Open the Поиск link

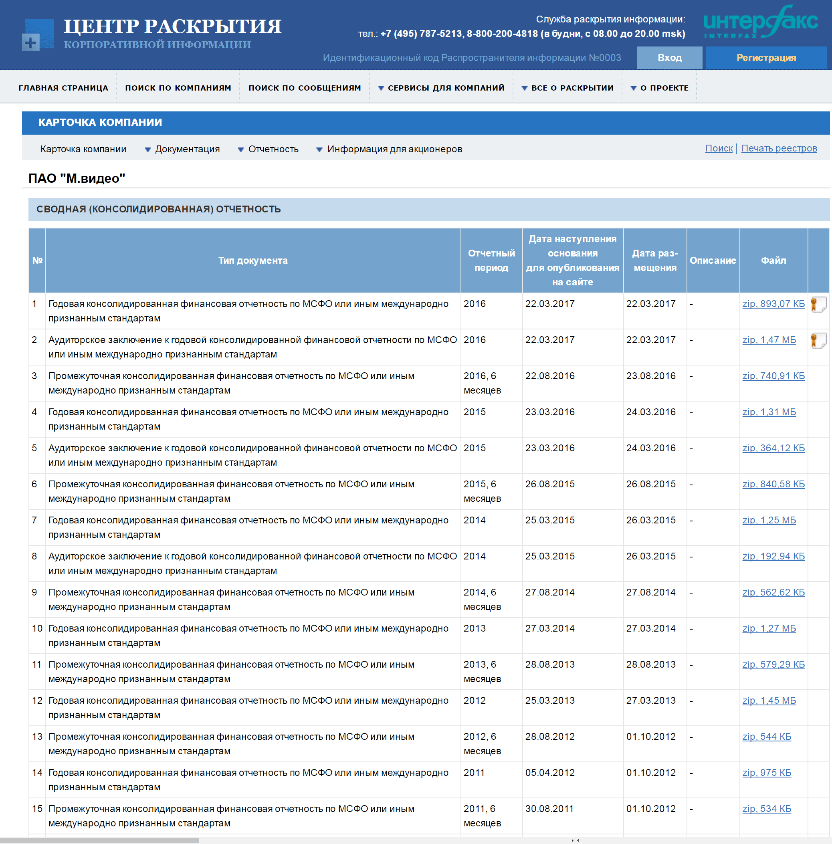pos(719,149)
